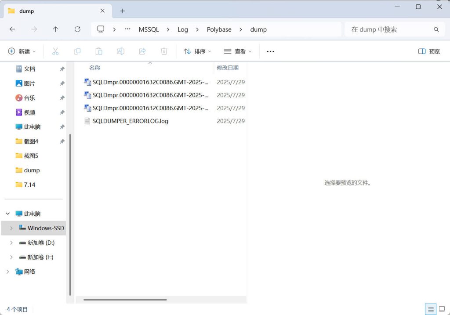Click the Paste clipboard icon
The width and height of the screenshot is (450, 315).
coord(99,51)
